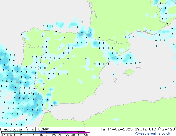Click the ECMWF model label
176x136 pixels.
click(x=44, y=129)
